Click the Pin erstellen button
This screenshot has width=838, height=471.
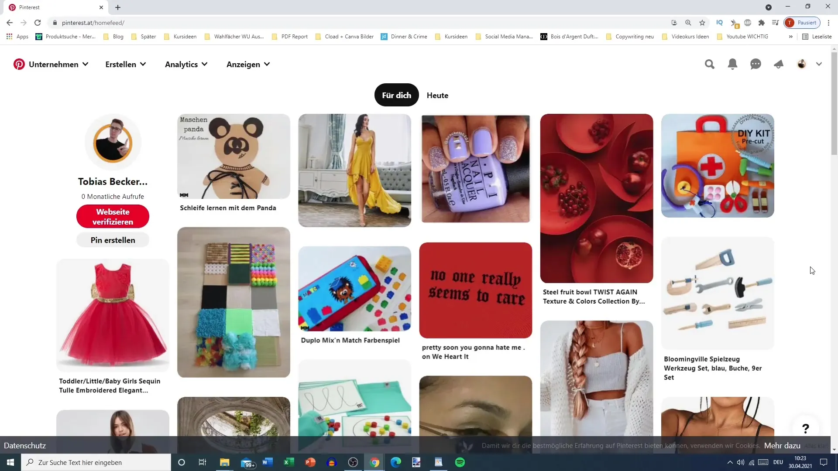pyautogui.click(x=113, y=240)
